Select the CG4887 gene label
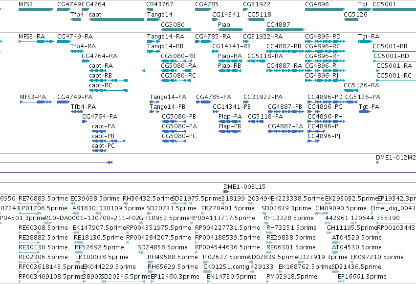This screenshot has height=284, width=416. click(278, 24)
